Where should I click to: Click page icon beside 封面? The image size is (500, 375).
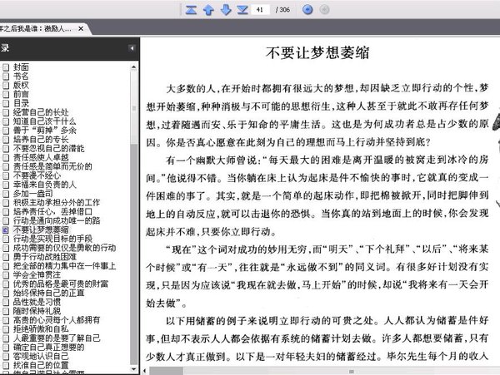6,67
